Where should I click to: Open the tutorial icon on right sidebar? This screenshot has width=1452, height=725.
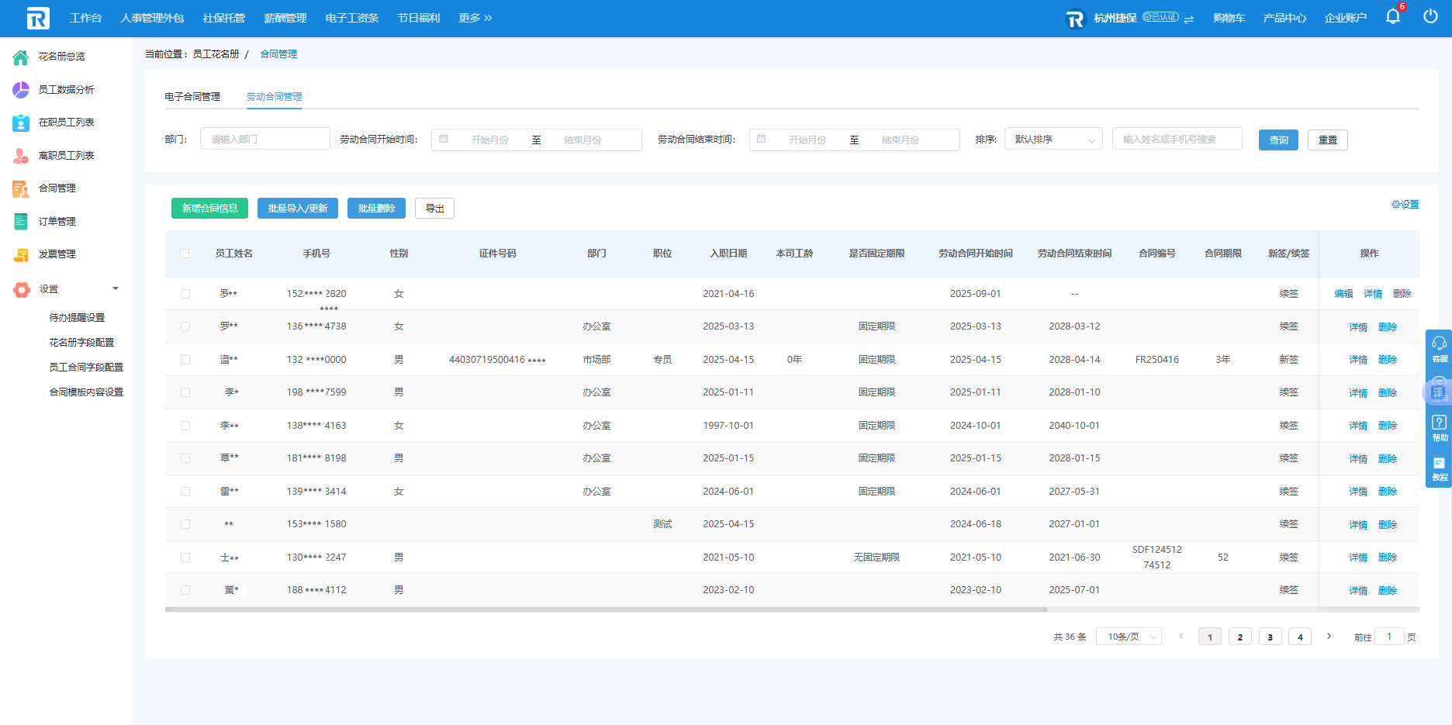coord(1439,464)
